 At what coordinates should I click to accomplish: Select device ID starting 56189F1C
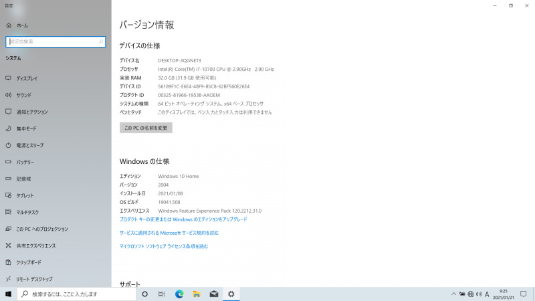(x=203, y=86)
